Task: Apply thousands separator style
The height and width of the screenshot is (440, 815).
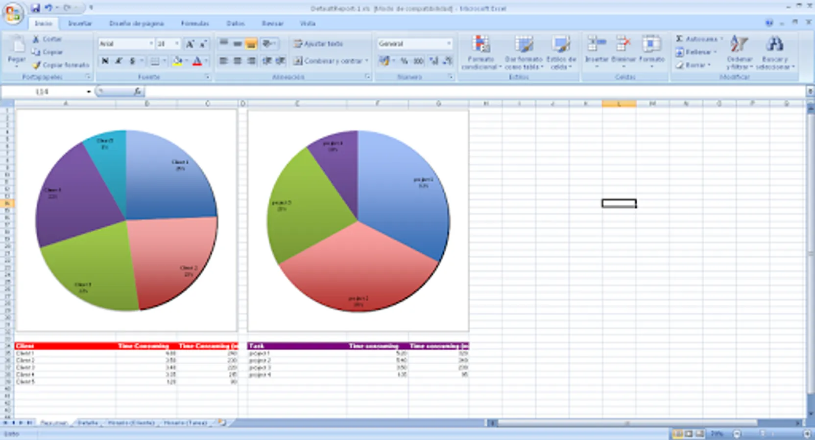Action: 418,61
